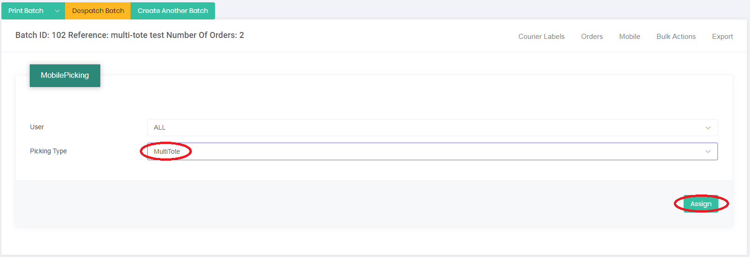This screenshot has width=750, height=257.
Task: Open the Picking Type dropdown showing MultiTote
Action: (432, 151)
